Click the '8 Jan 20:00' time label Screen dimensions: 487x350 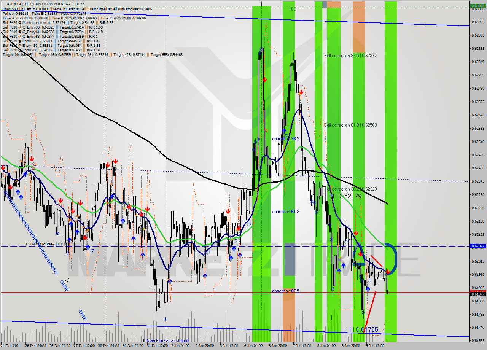(x=351, y=346)
